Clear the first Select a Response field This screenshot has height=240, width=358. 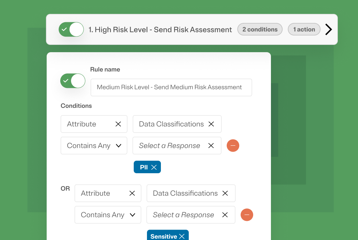(x=211, y=145)
